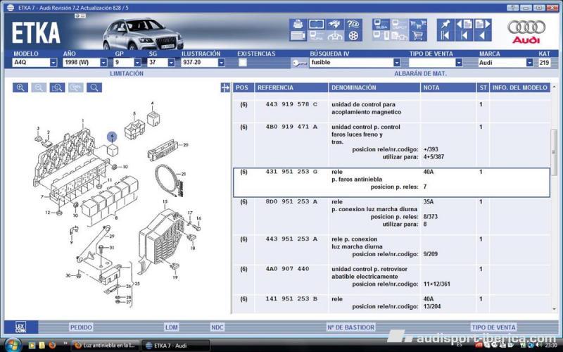The image size is (563, 352).
Task: Click part number 21 cable in illustration
Action: [184, 174]
